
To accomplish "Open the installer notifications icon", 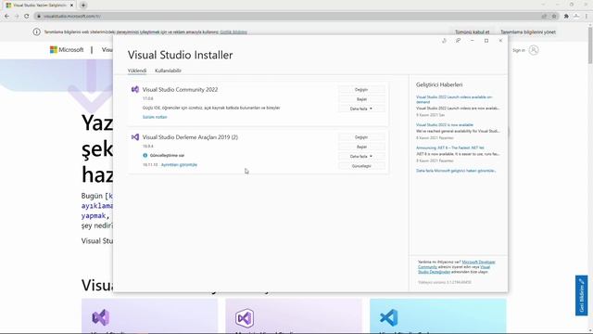I will [444, 41].
